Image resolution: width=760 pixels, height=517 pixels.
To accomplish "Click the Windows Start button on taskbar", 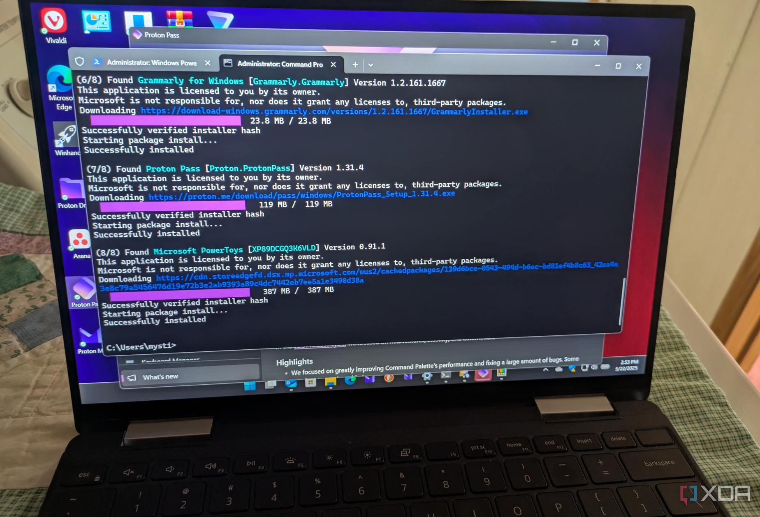I will pos(250,386).
